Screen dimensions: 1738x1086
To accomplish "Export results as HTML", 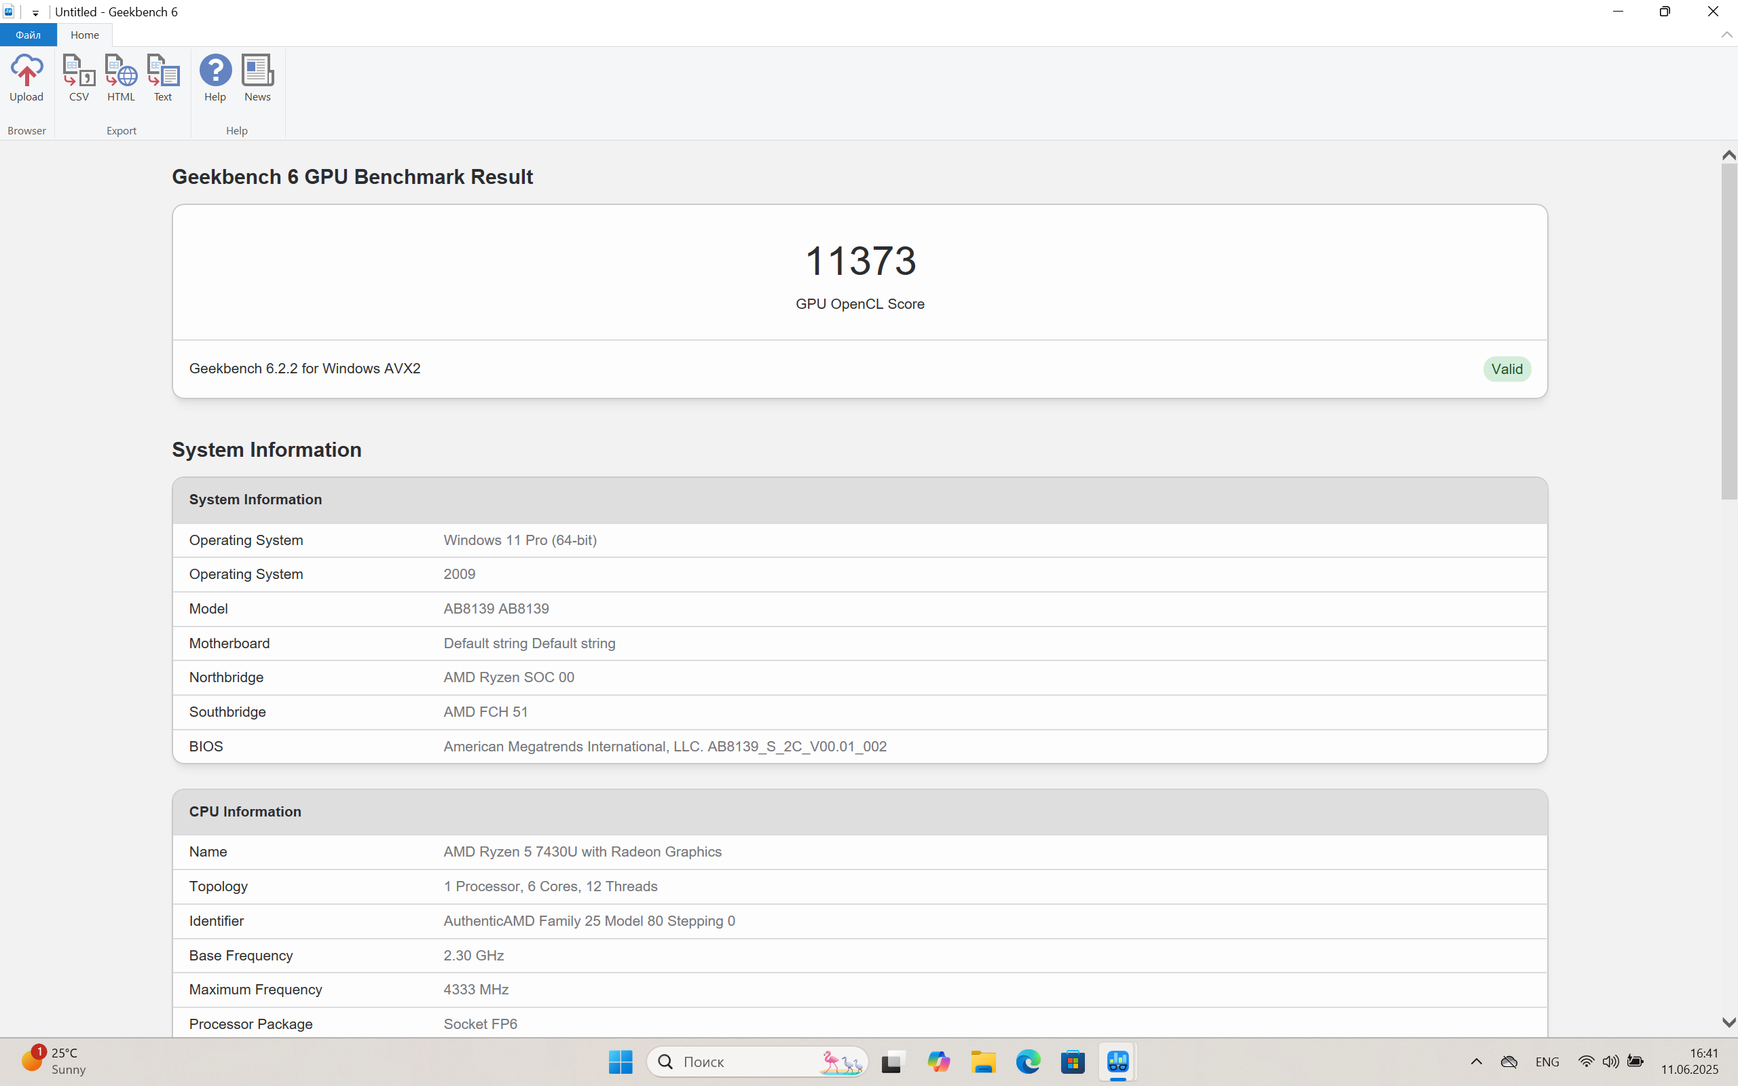I will pos(121,71).
